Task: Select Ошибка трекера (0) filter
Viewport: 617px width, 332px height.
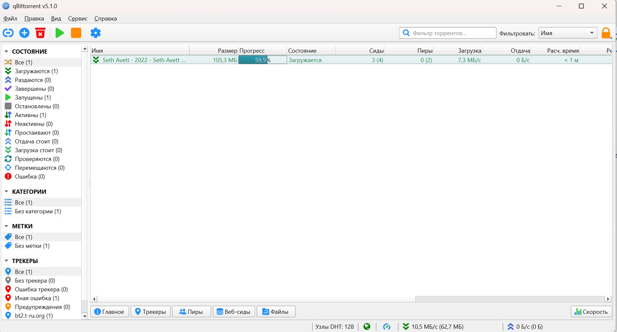Action: click(x=42, y=289)
